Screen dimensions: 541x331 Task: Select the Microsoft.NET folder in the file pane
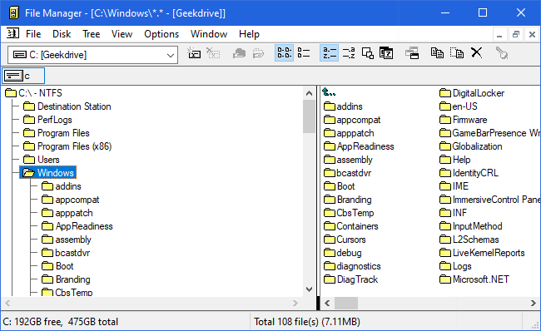coord(474,279)
